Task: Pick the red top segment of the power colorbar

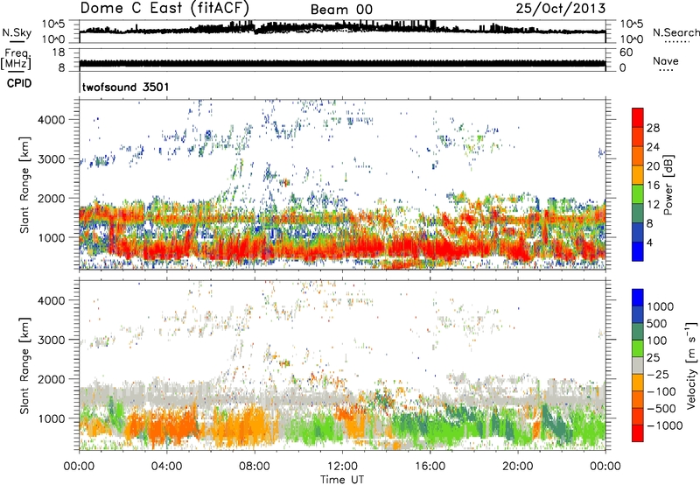Action: [638, 117]
